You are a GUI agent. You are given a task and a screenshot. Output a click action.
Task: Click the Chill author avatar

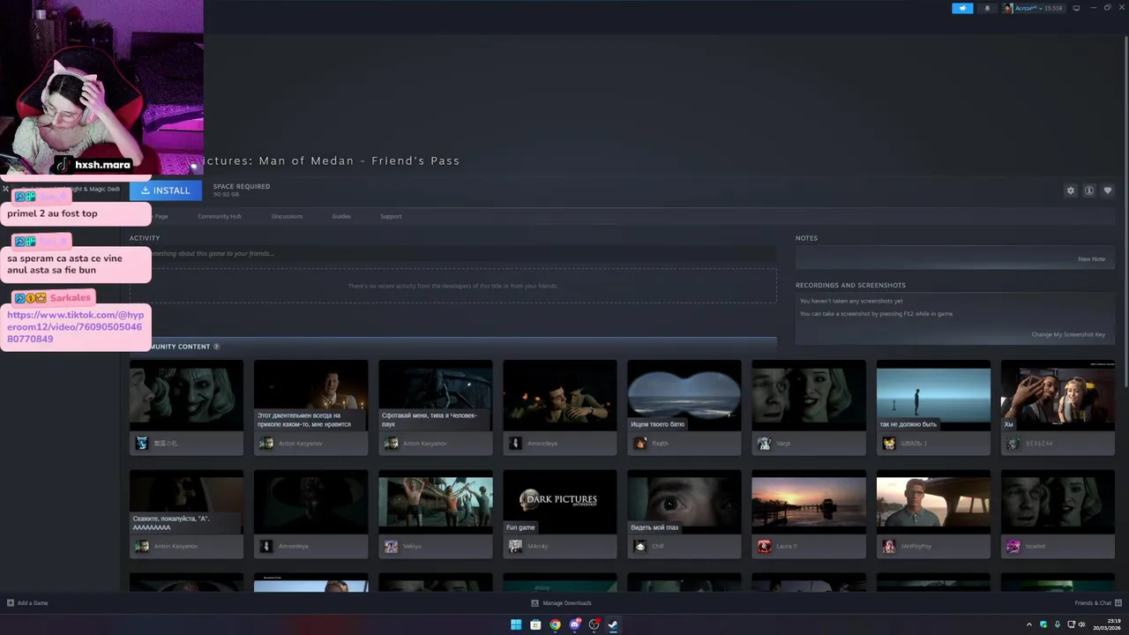[639, 546]
